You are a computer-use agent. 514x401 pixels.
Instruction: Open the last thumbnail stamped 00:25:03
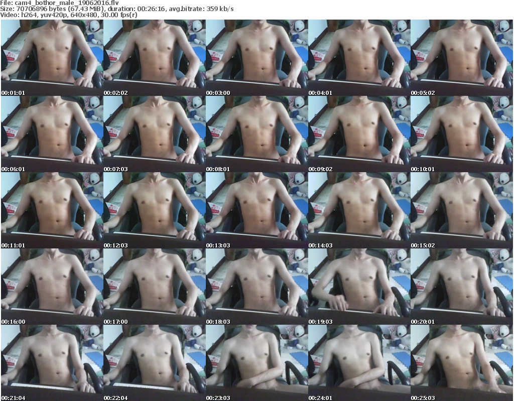462,363
